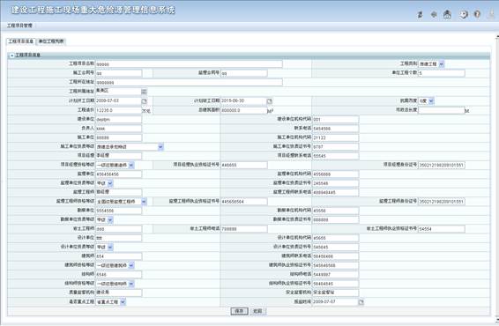The width and height of the screenshot is (499, 326).
Task: Click the 工程所在地址 input field
Action: [x=189, y=82]
